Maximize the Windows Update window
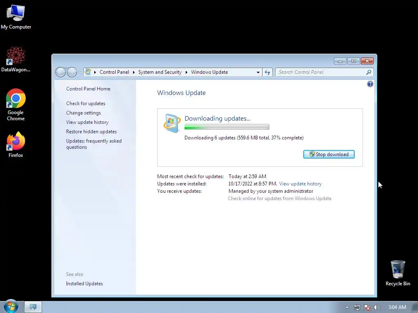The width and height of the screenshot is (418, 313). coord(354,61)
